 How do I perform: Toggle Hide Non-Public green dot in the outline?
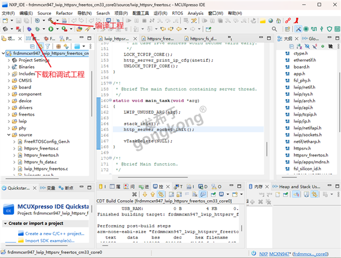[x=322, y=46]
